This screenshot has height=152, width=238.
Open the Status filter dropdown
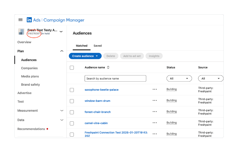click(x=179, y=79)
